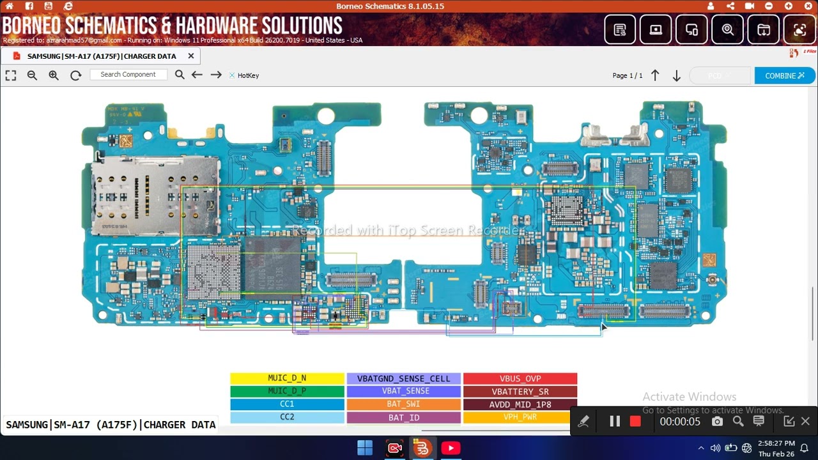Click the 'Page 1 / 1' page counter
The height and width of the screenshot is (460, 818).
point(628,75)
